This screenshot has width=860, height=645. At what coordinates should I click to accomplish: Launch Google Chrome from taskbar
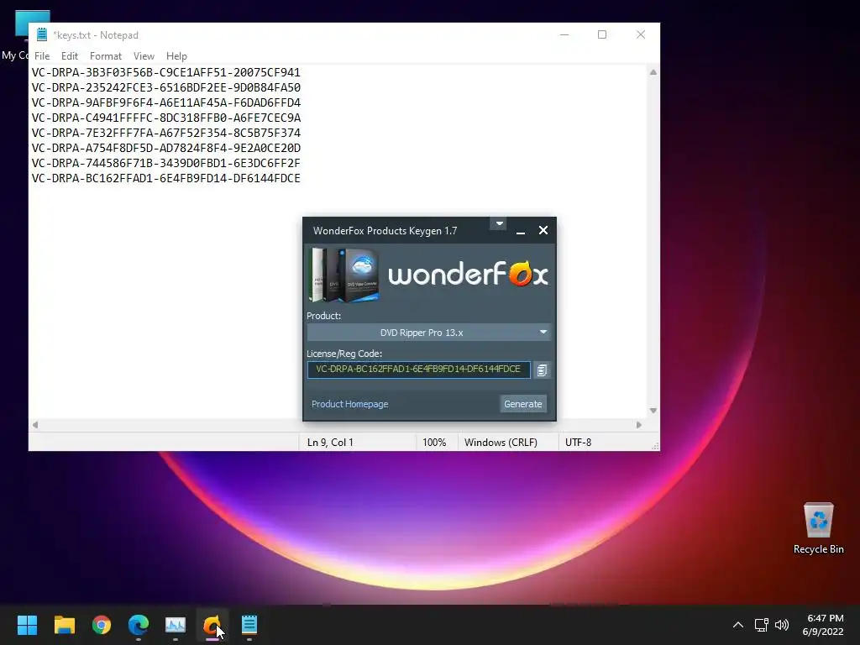point(102,625)
